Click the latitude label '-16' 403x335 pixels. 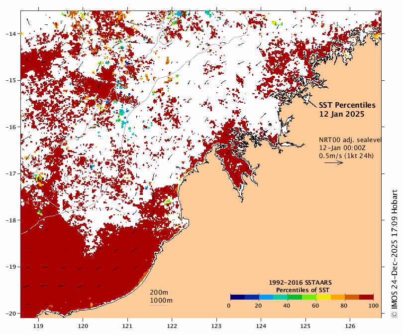[x=11, y=127]
